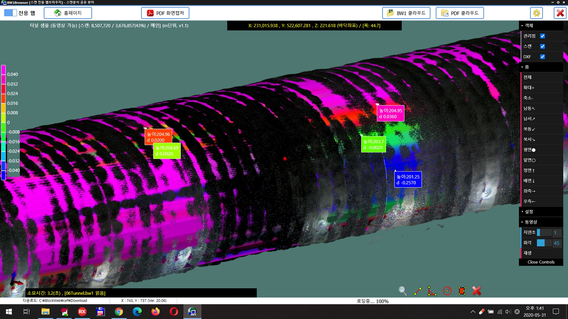Select the distance line measurement tool

(417, 291)
